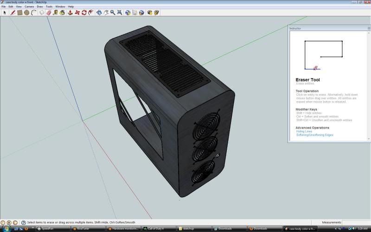Click the Eraser Tool heading in Instructor
The image size is (371, 232).
coord(307,80)
